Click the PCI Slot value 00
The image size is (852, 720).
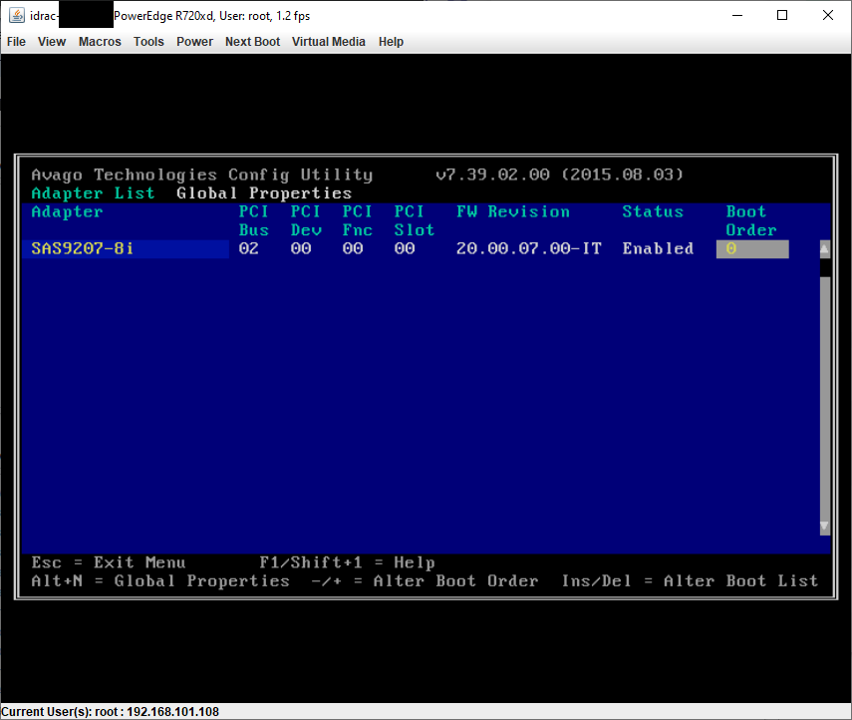(x=405, y=248)
